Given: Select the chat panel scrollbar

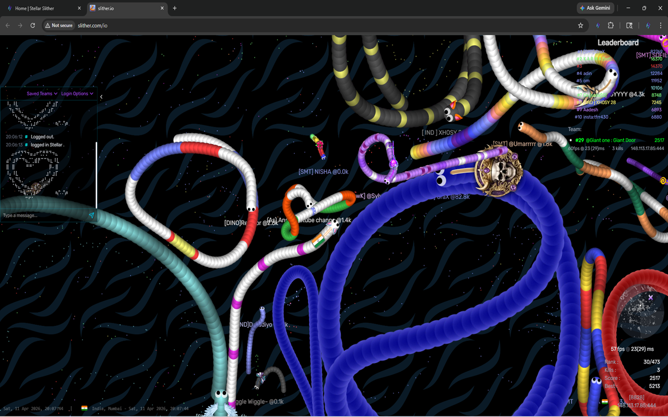Looking at the screenshot, I should [96, 175].
